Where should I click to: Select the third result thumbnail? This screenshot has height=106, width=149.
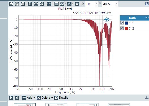tap(87, 104)
